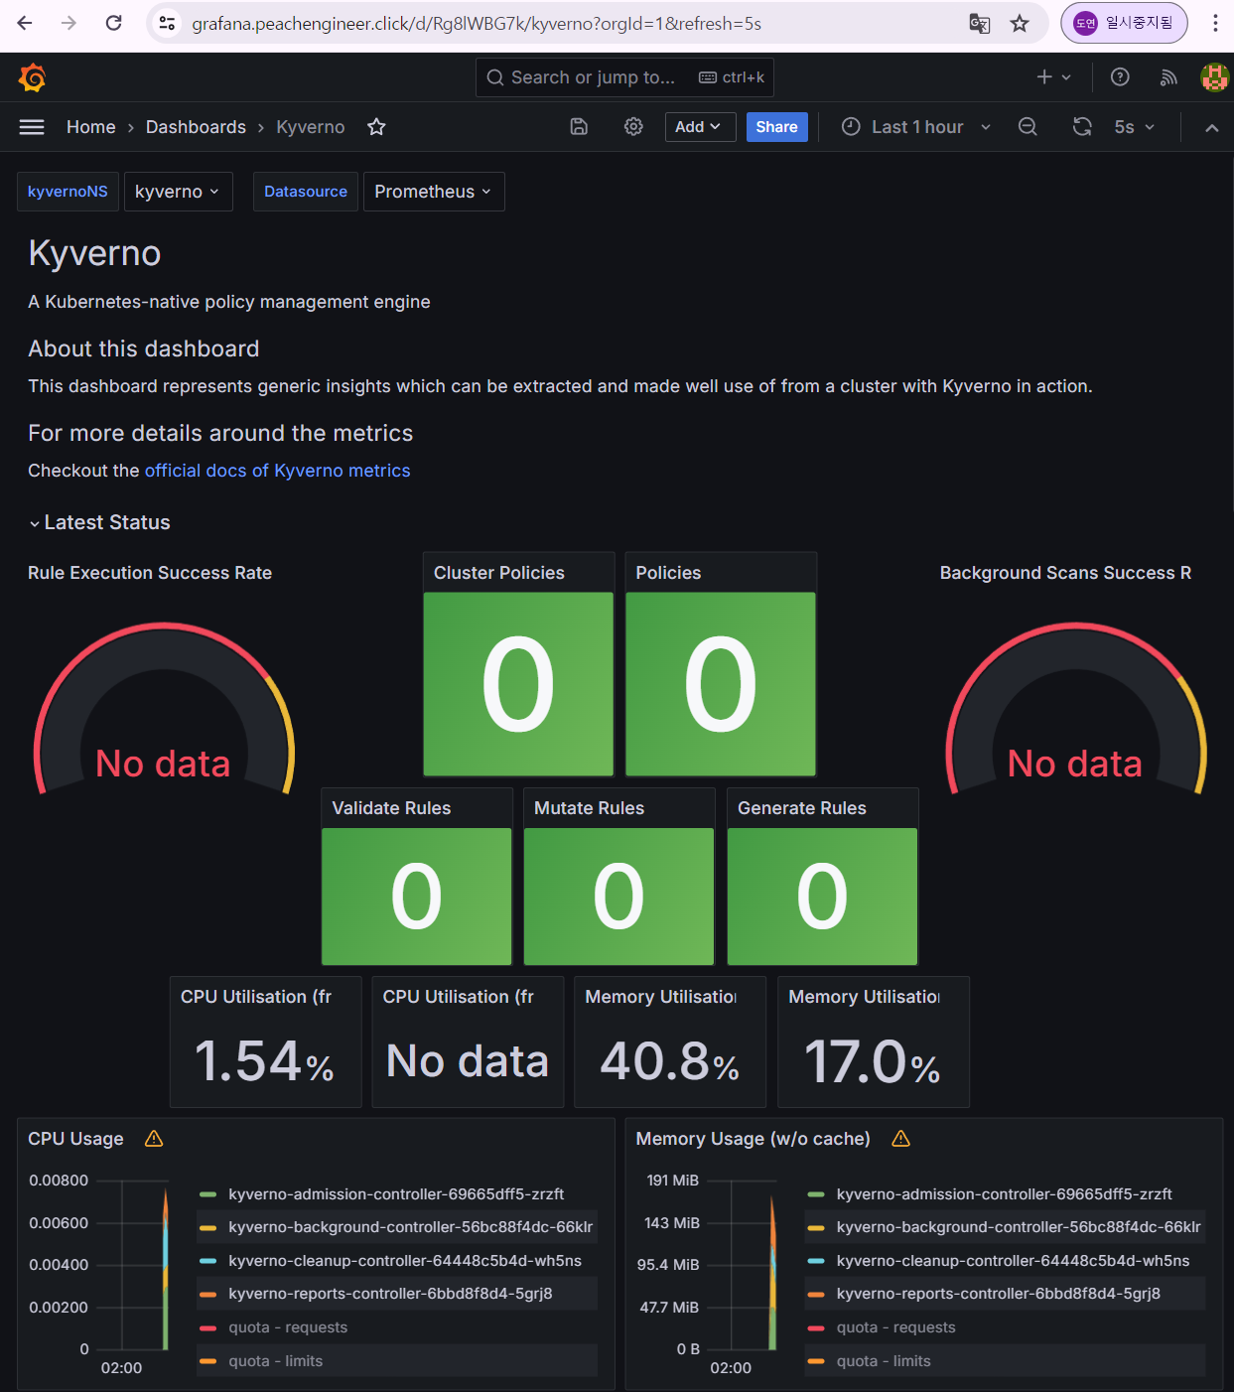Click the Grafana logo
This screenshot has height=1392, width=1234.
tap(32, 77)
